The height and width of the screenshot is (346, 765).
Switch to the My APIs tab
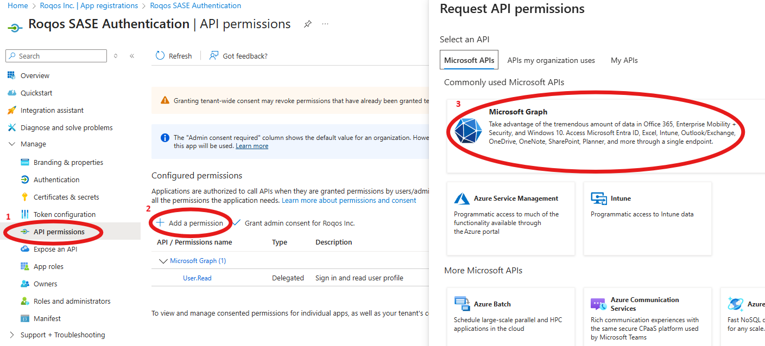pos(624,60)
